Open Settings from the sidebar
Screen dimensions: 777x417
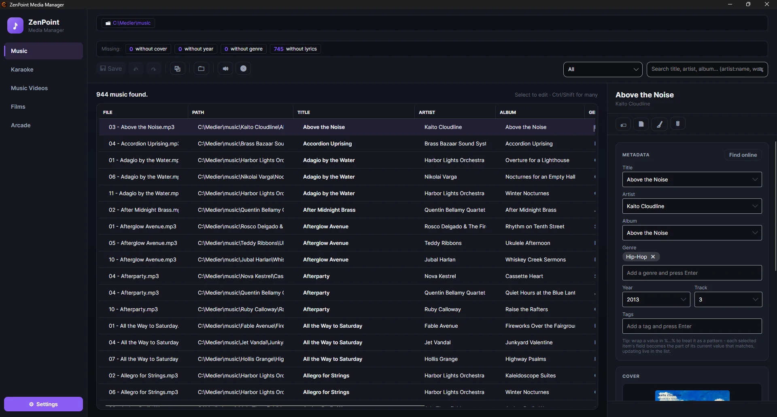[43, 404]
